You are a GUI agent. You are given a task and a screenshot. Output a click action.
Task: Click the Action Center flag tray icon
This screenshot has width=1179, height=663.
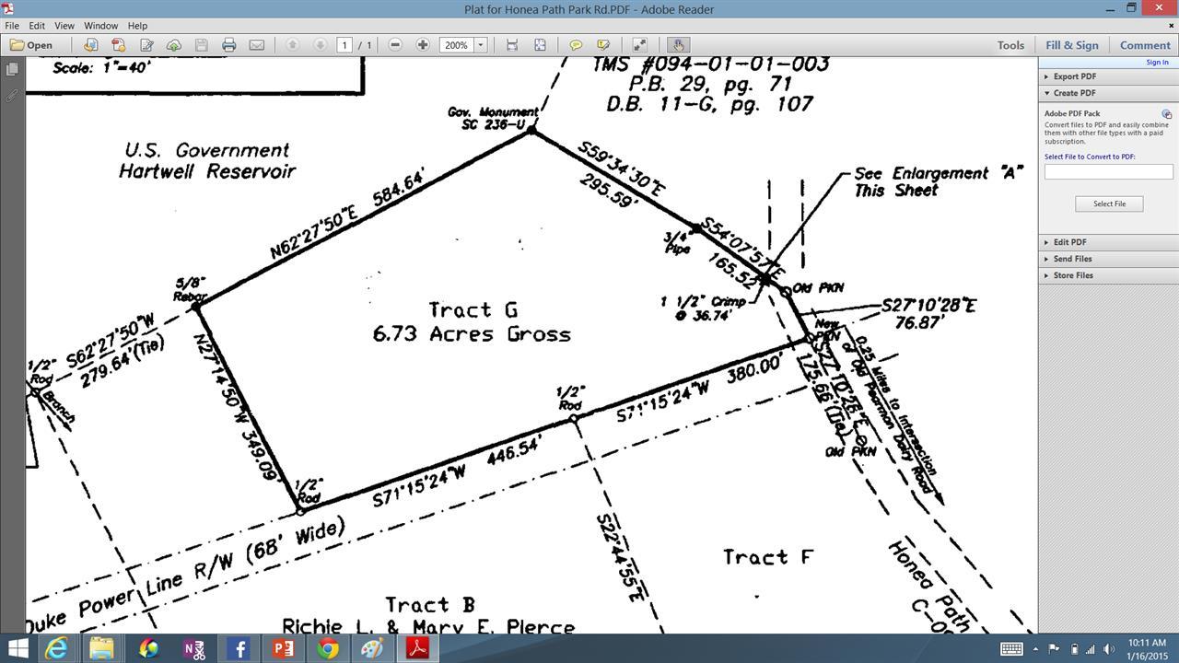click(x=1053, y=648)
